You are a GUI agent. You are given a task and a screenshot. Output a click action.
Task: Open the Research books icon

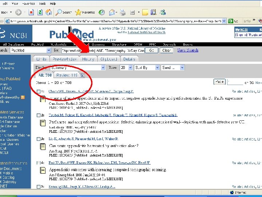coord(154,12)
